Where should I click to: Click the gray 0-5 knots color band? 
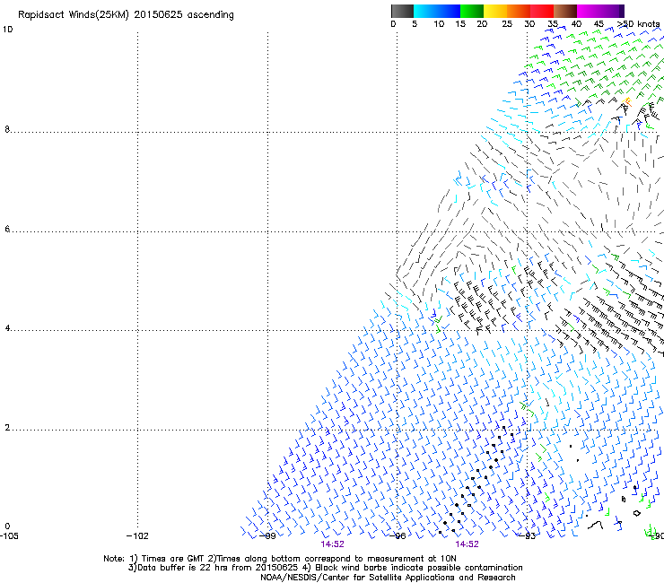402,11
